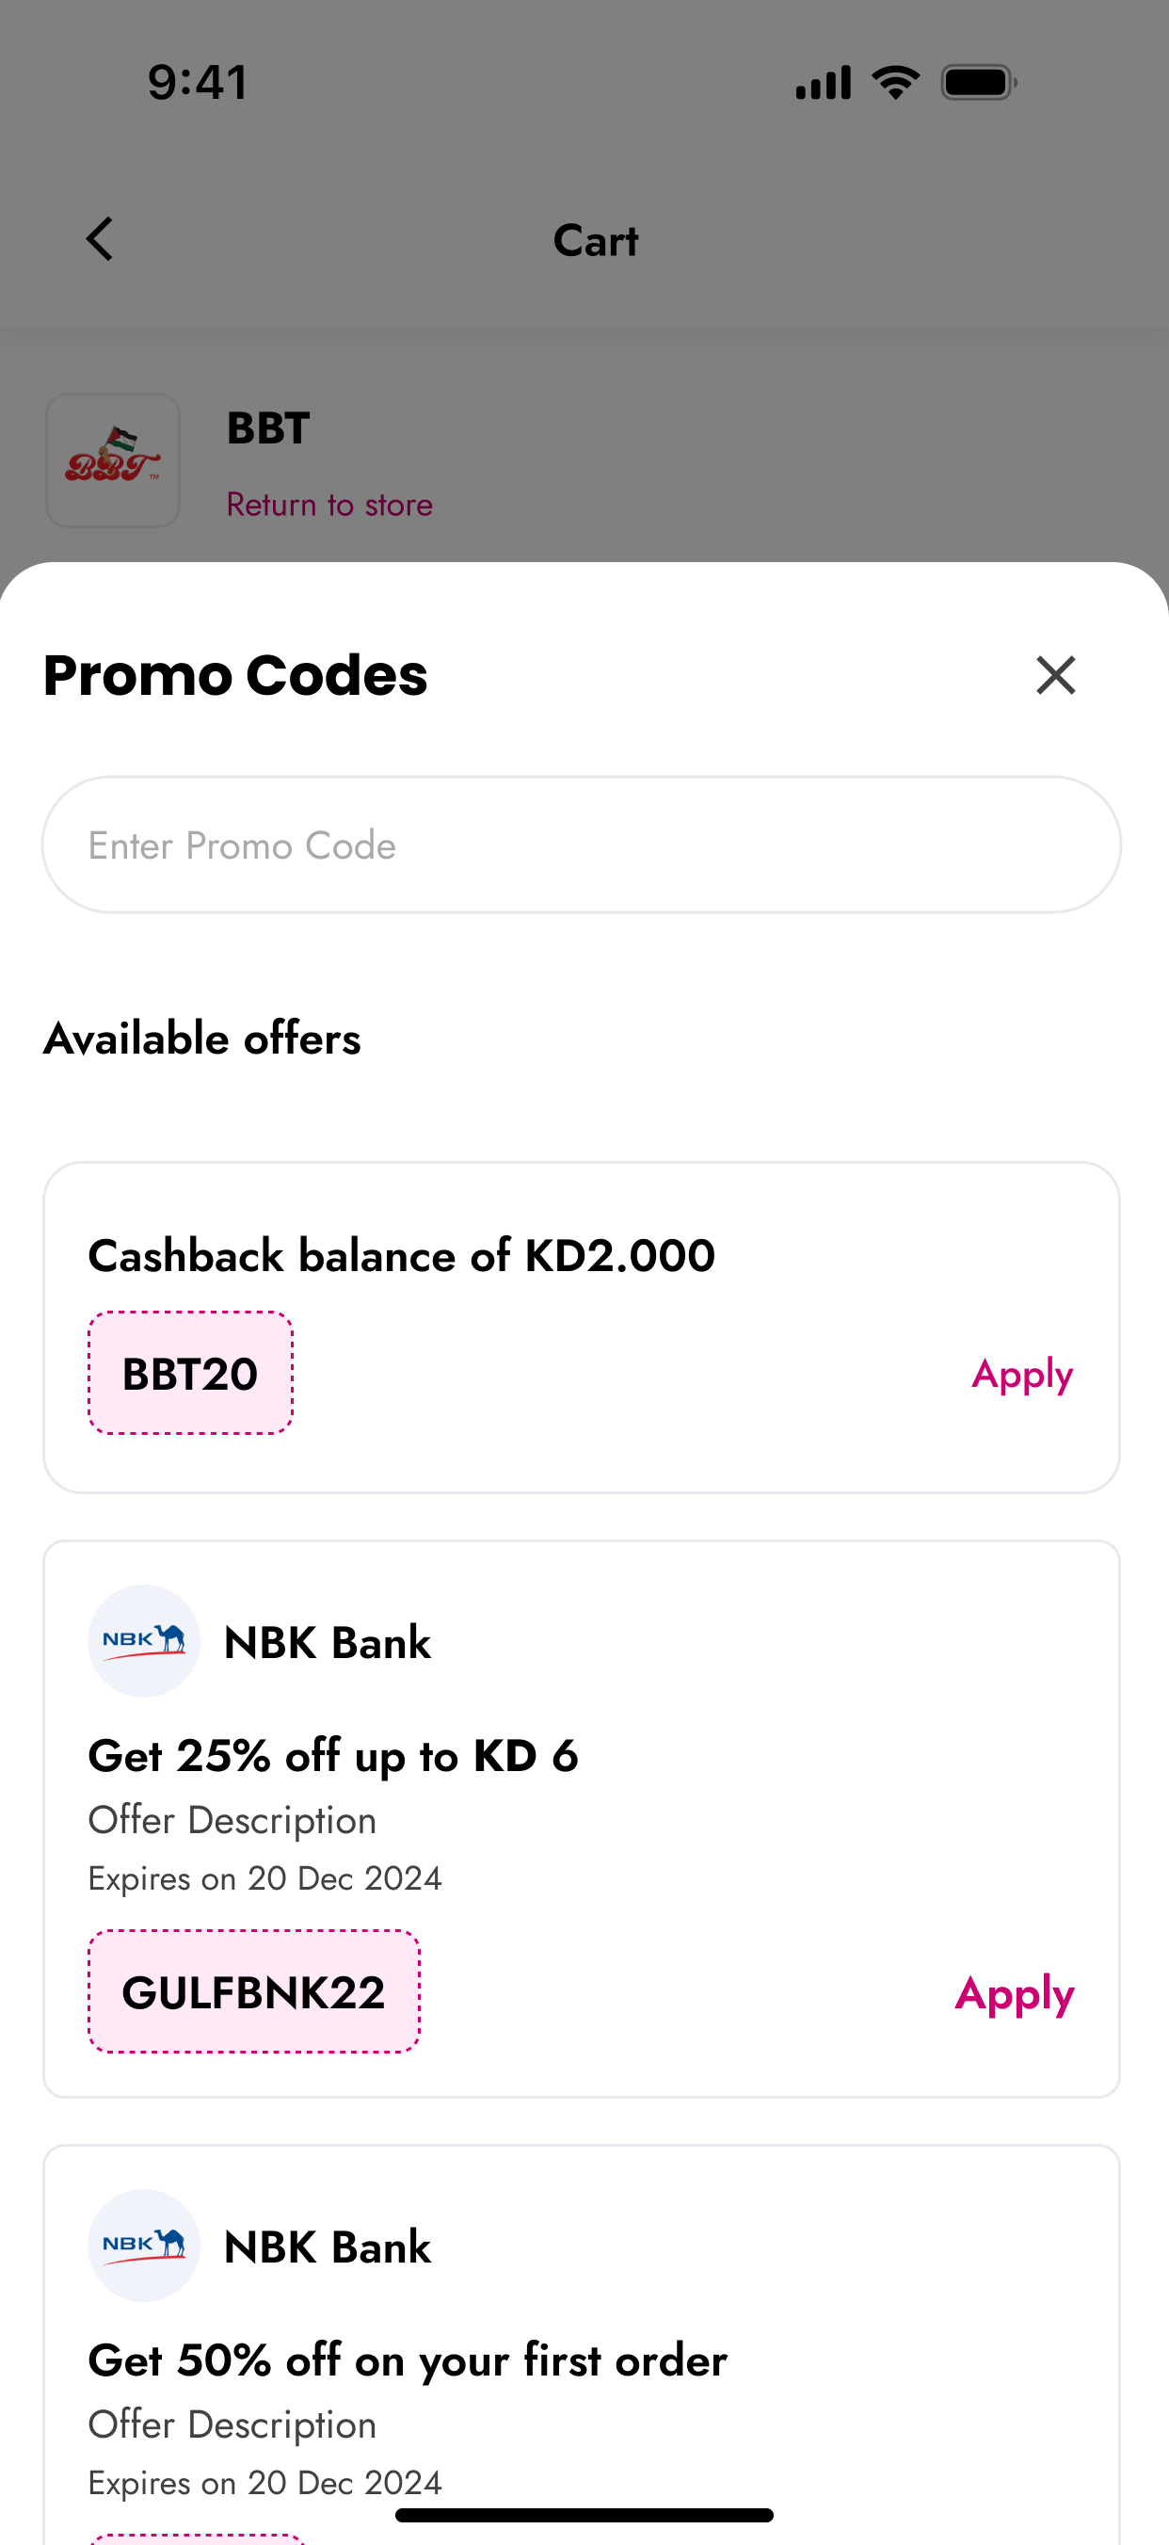Close the Promo Codes sheet
Image resolution: width=1169 pixels, height=2545 pixels.
click(1054, 676)
